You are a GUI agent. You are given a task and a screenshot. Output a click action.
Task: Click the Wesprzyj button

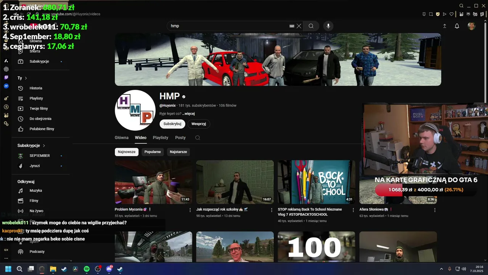coord(199,124)
